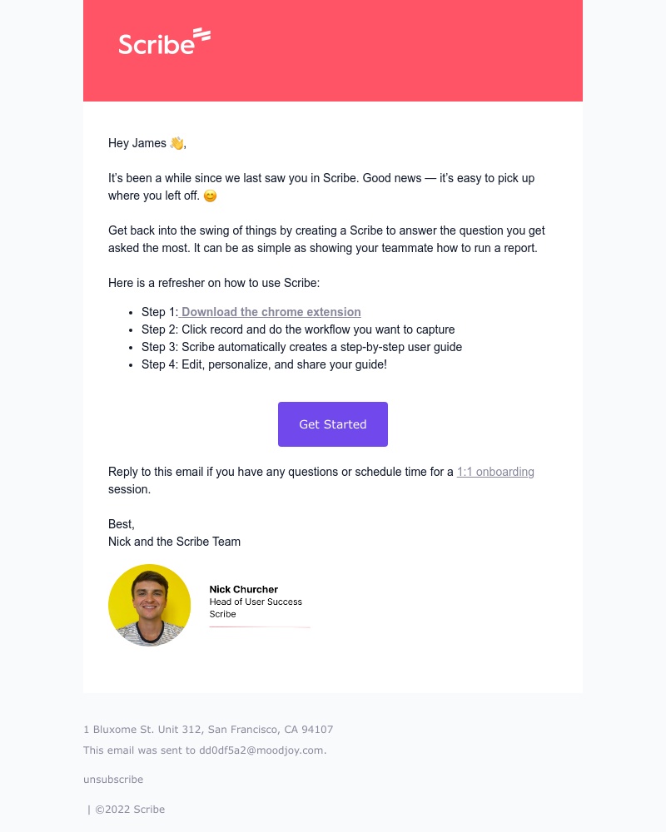The height and width of the screenshot is (832, 666).
Task: Open the 1:1 onboarding link
Action: click(x=495, y=472)
